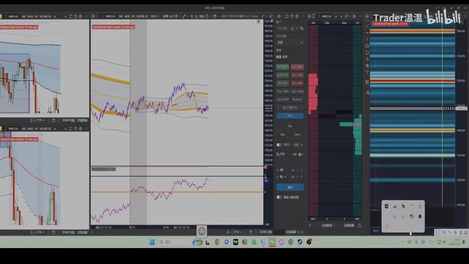Click the M30 timeframe in main chart toolbar
Image resolution: width=469 pixels, height=264 pixels.
(127, 16)
